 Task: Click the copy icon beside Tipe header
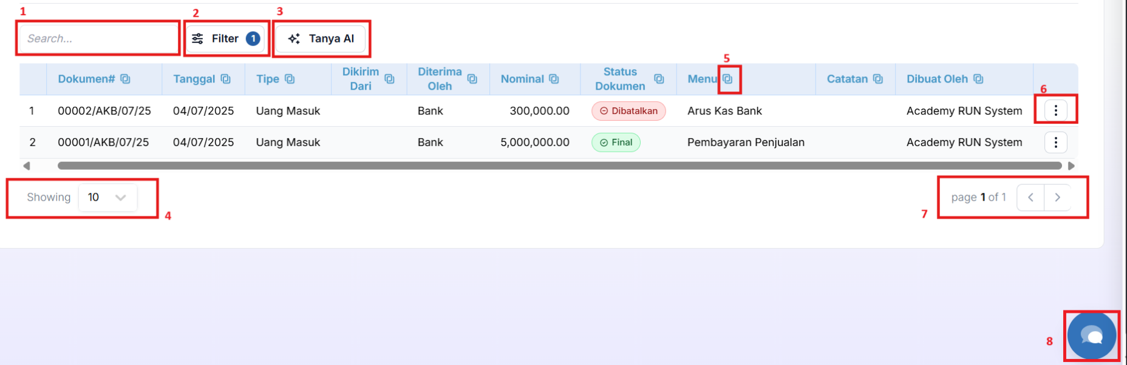(290, 79)
